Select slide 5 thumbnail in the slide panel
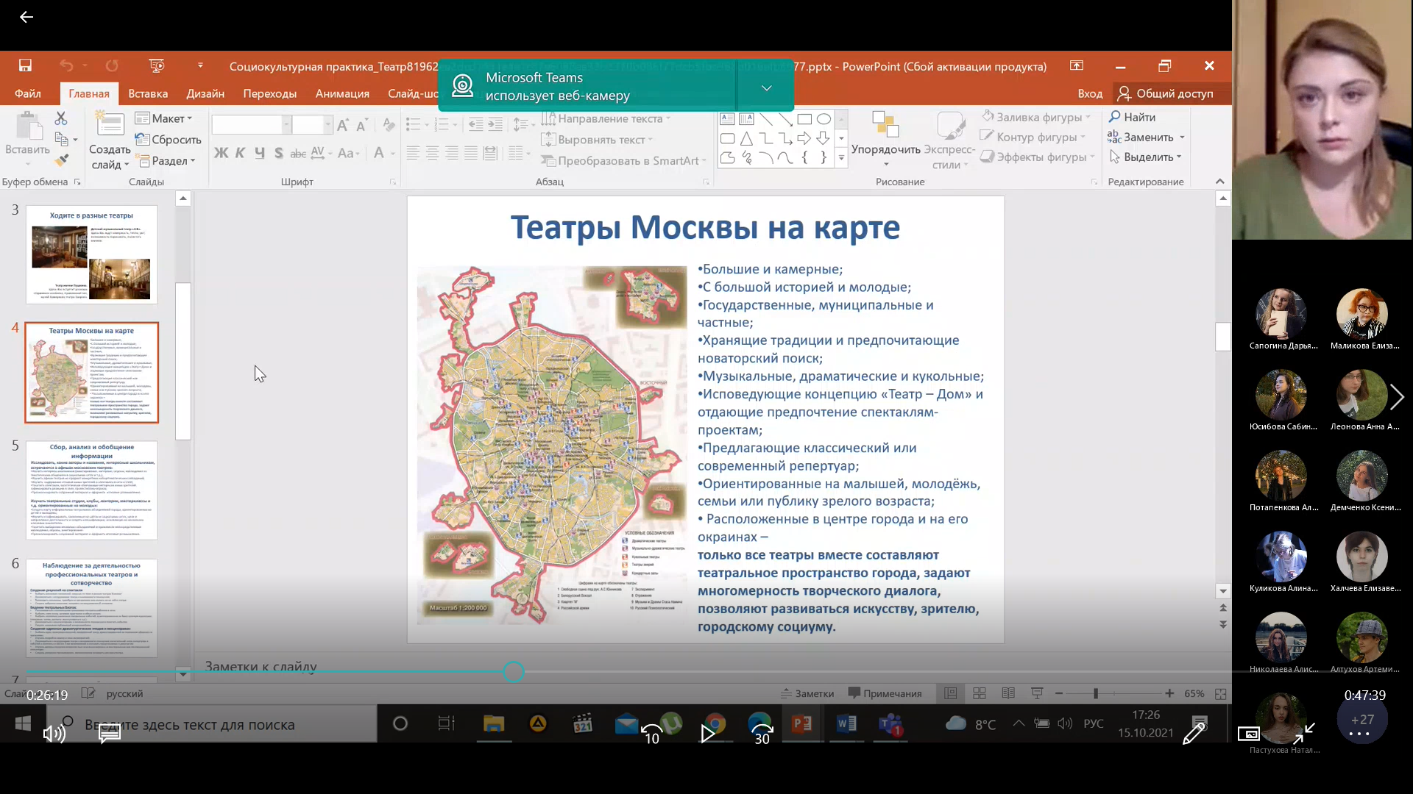 tap(92, 490)
